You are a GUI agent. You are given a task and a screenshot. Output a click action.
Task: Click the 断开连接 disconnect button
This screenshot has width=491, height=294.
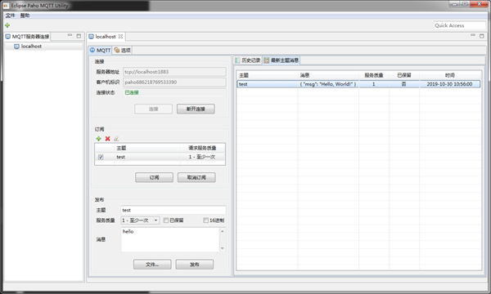pyautogui.click(x=196, y=109)
